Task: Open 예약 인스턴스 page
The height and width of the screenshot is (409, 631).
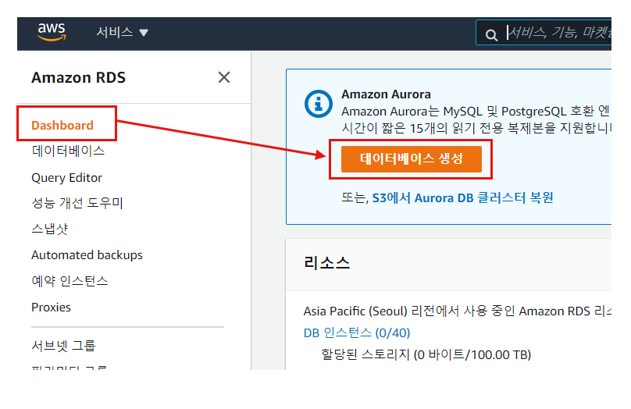Action: 70,281
